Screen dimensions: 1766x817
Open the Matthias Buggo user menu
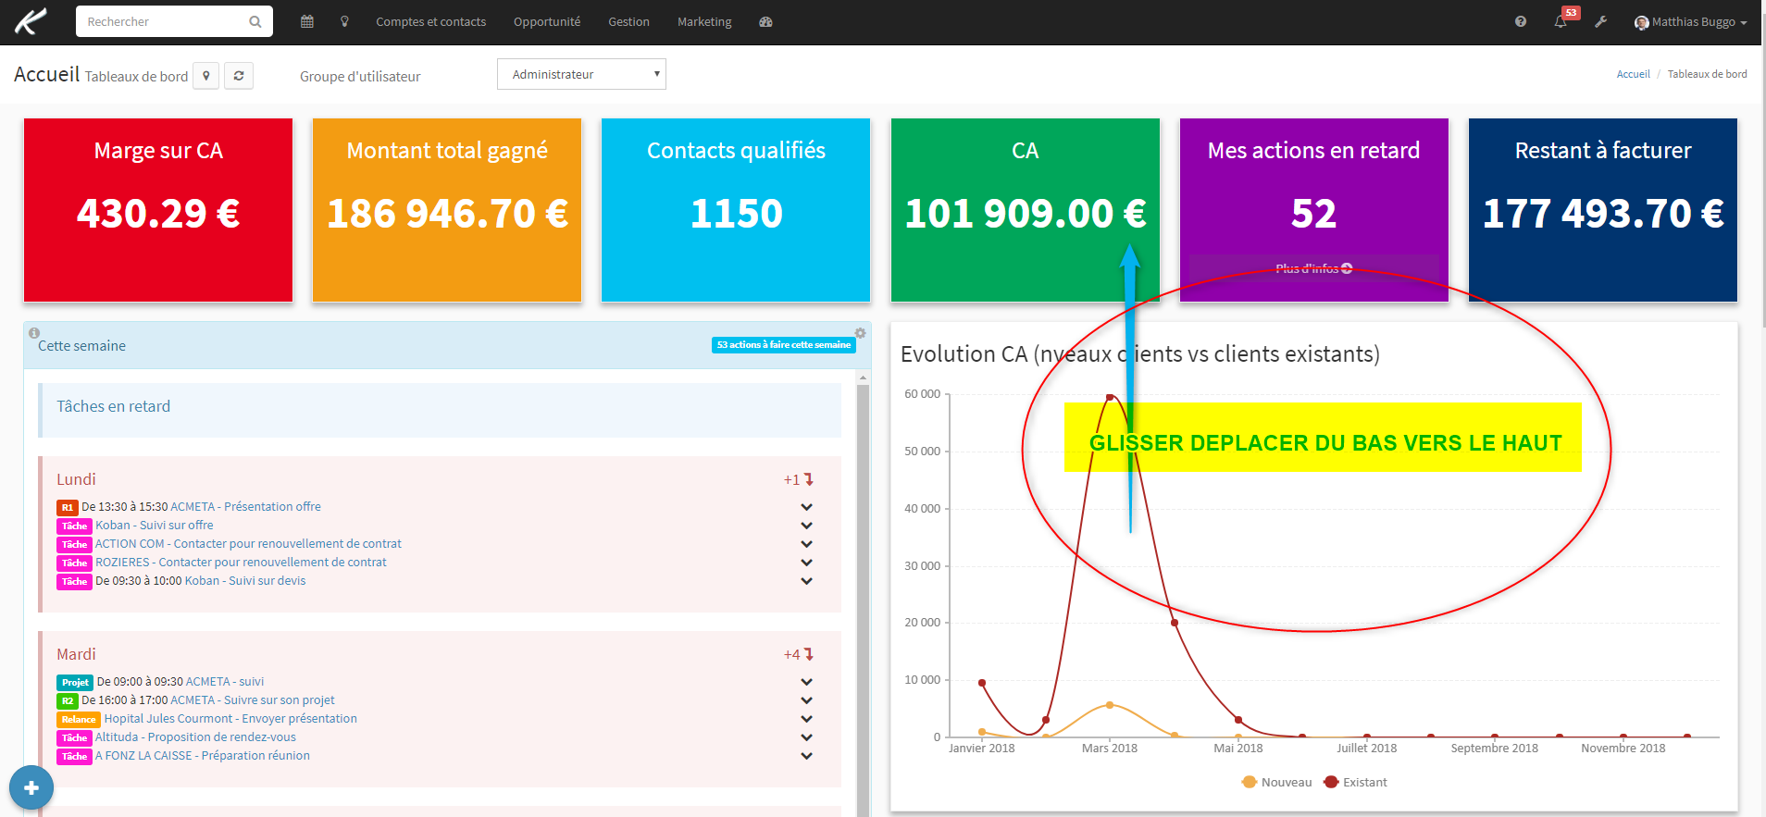(x=1690, y=21)
